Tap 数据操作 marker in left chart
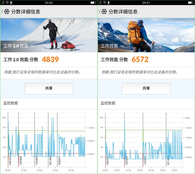 [x=59, y=160]
